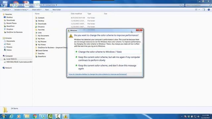212x119 pixels.
Task: Sort by Date modified column header
Action: pos(76,14)
